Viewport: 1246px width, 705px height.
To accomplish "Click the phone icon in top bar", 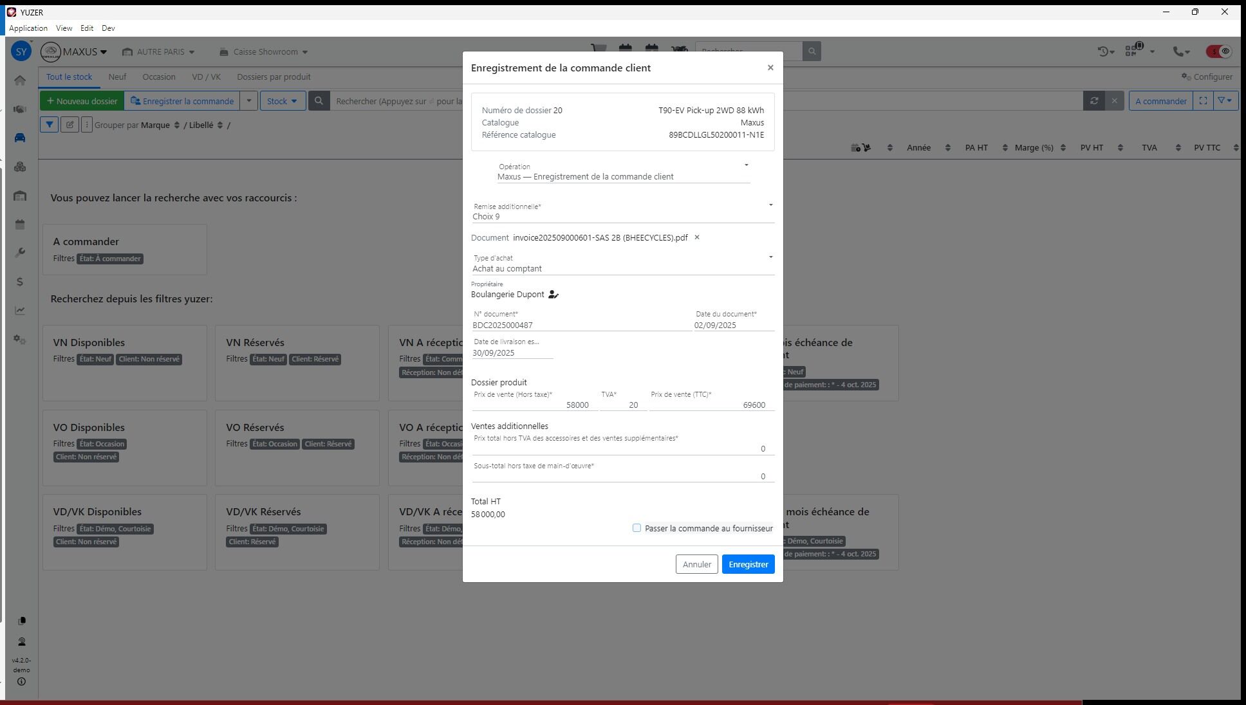I will [1178, 51].
